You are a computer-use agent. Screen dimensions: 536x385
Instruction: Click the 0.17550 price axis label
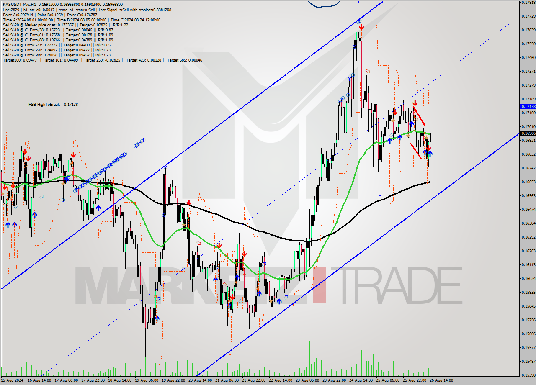(x=529, y=44)
